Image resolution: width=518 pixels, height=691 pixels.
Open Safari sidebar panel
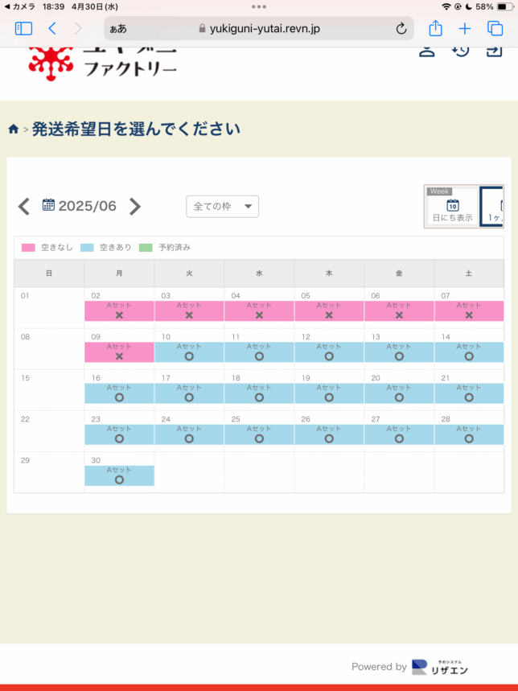[x=23, y=29]
